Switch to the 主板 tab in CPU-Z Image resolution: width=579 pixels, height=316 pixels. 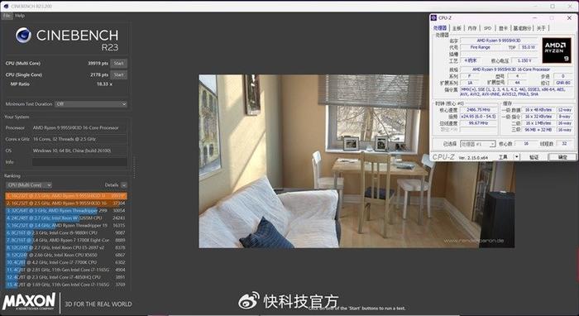[457, 28]
